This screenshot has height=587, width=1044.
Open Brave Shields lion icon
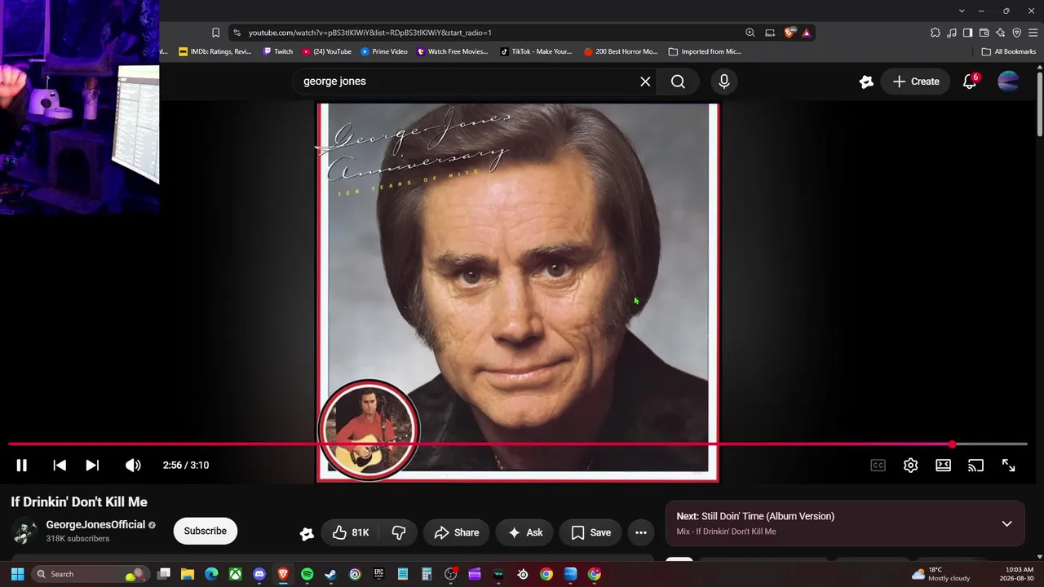tap(790, 33)
